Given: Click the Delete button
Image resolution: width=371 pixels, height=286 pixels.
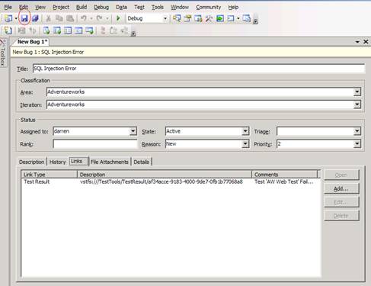Looking at the screenshot, I should point(341,216).
